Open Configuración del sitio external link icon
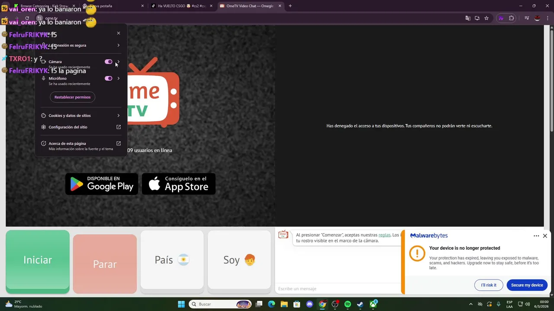This screenshot has height=311, width=554. point(119,127)
